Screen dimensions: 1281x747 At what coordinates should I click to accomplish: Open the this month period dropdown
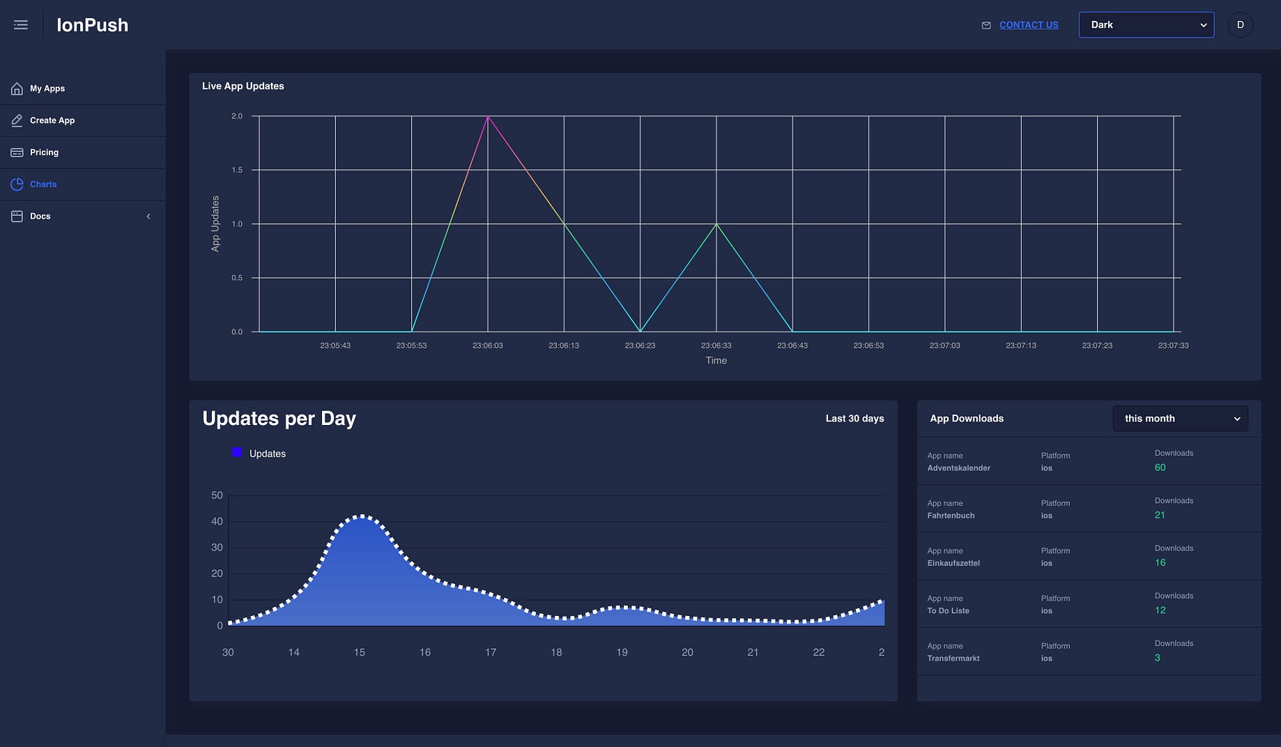pyautogui.click(x=1180, y=419)
